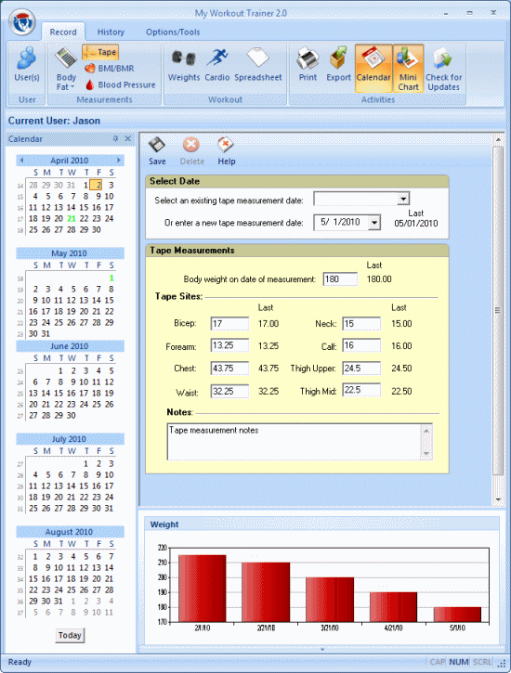This screenshot has height=673, width=511.
Task: Click the Today button below calendar
Action: 70,635
